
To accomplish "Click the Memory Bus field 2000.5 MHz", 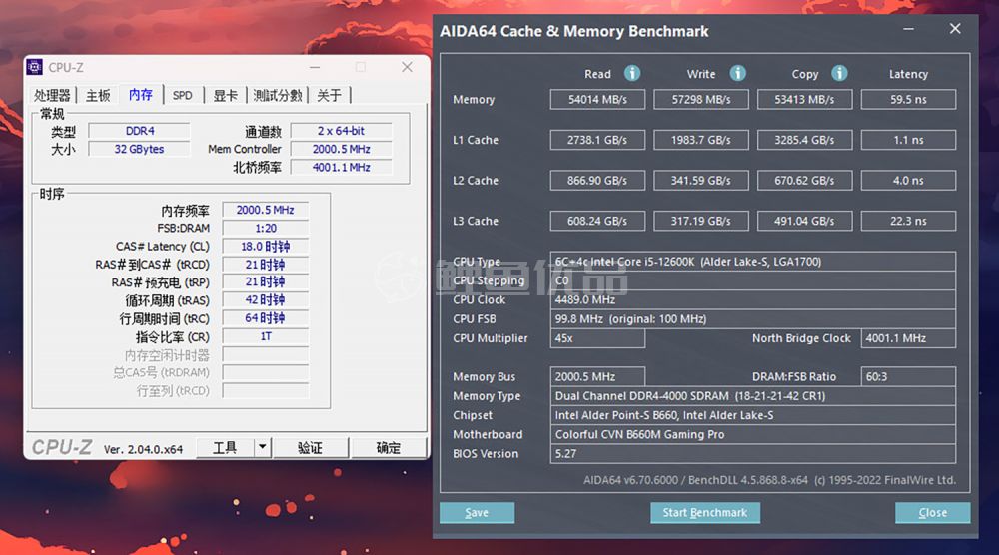I will [597, 376].
